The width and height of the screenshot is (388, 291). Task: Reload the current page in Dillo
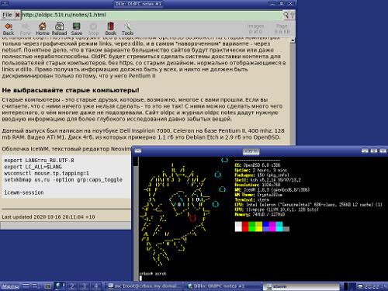59,29
